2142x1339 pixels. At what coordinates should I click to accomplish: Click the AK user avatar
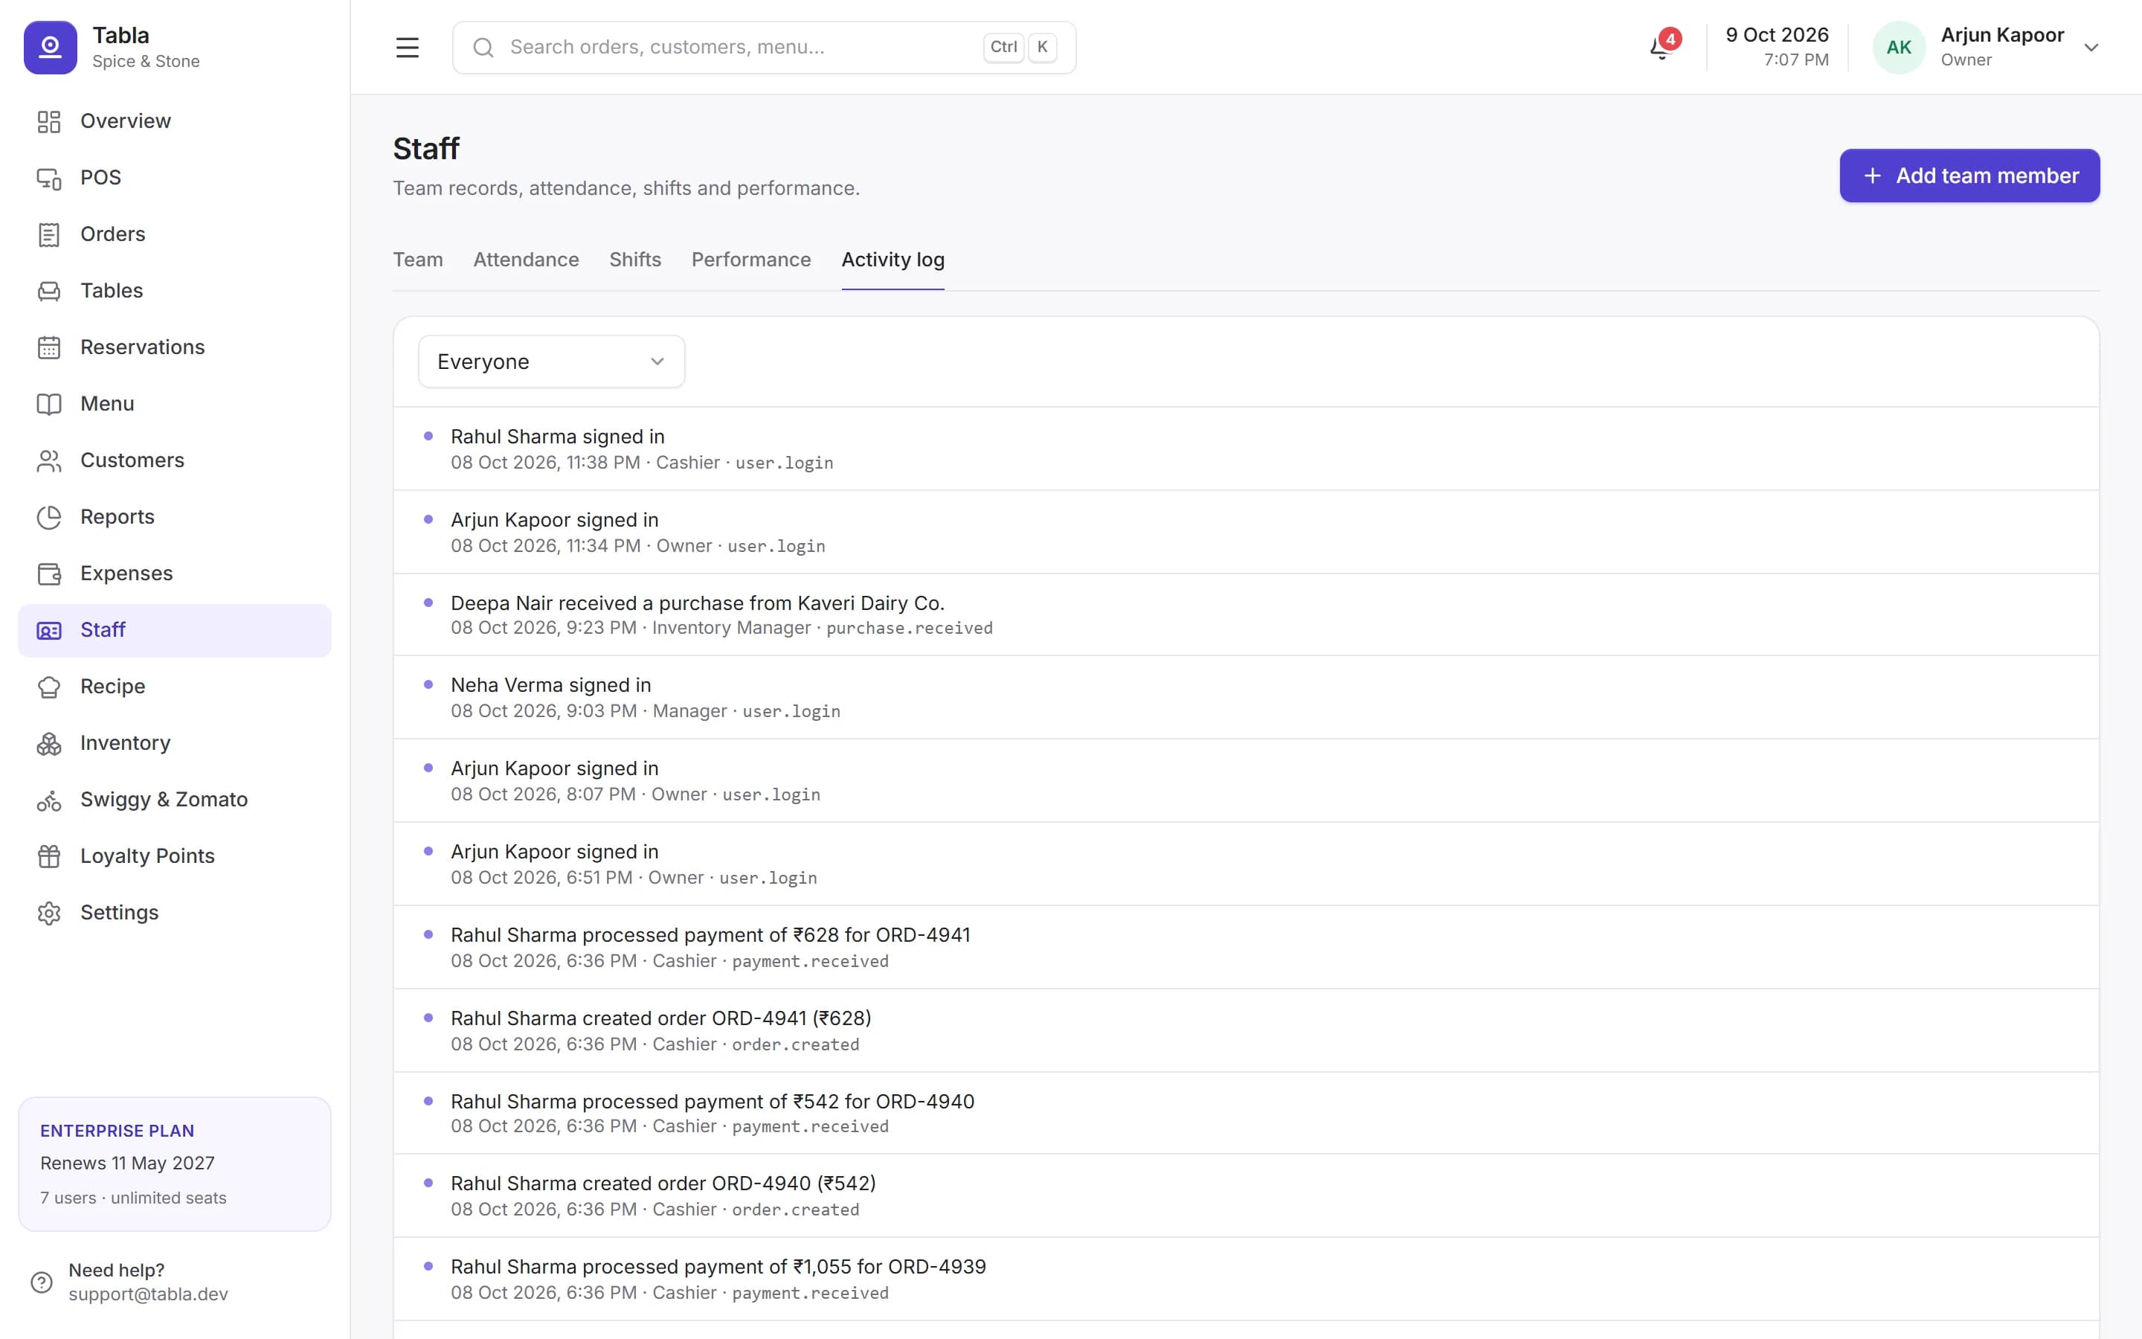[1899, 48]
